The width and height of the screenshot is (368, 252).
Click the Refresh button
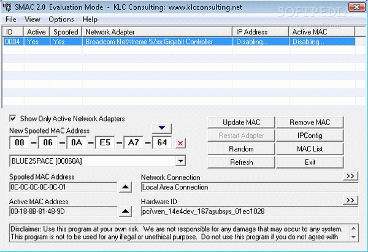241,162
